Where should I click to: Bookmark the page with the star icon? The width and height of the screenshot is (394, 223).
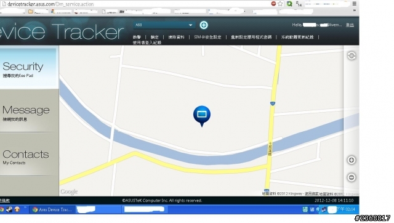click(280, 4)
